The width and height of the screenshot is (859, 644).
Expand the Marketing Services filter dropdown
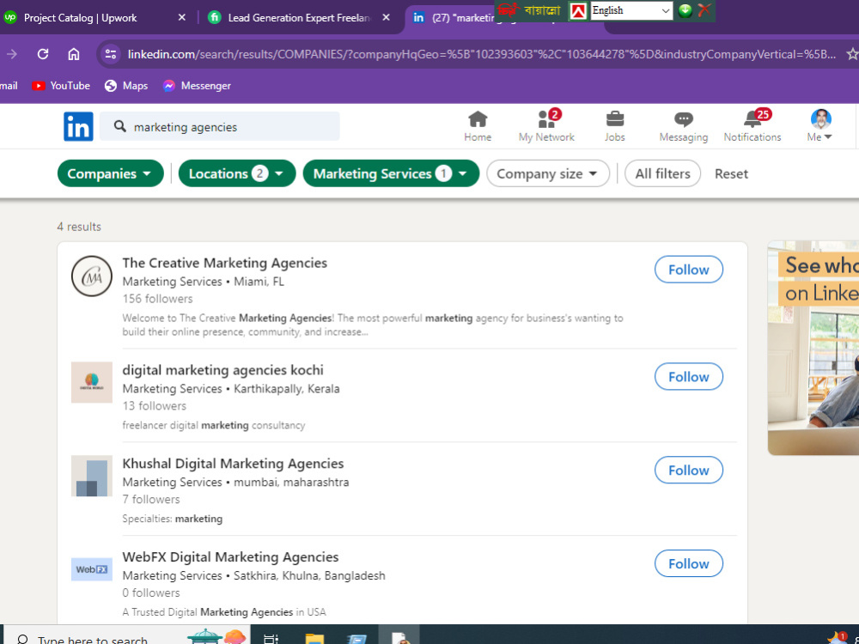(x=391, y=173)
